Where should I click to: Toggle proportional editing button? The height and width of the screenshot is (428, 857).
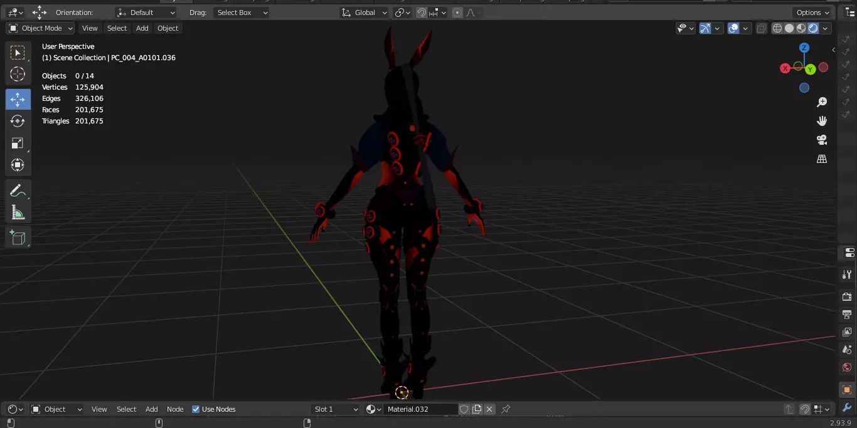[x=457, y=13]
